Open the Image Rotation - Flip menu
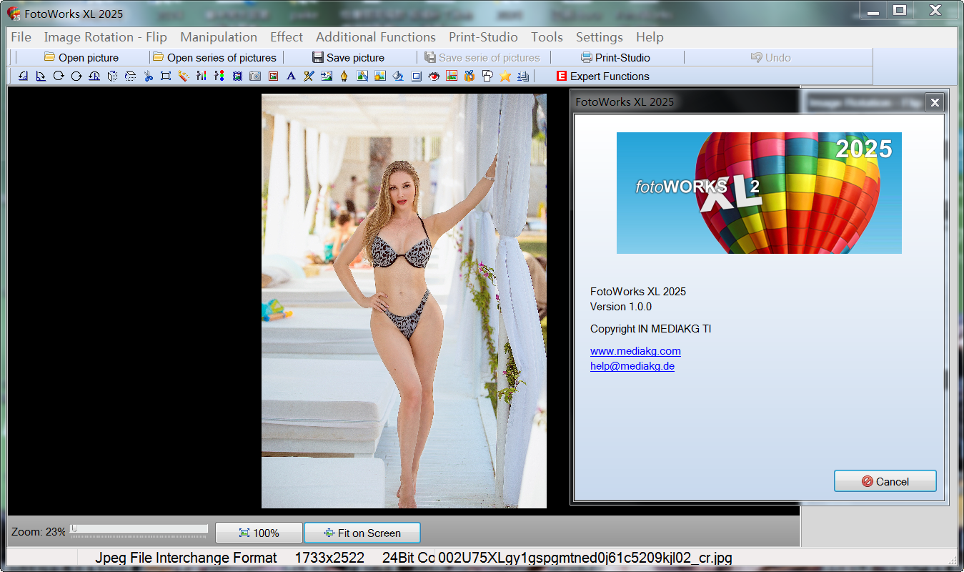Viewport: 964px width, 572px height. point(105,37)
